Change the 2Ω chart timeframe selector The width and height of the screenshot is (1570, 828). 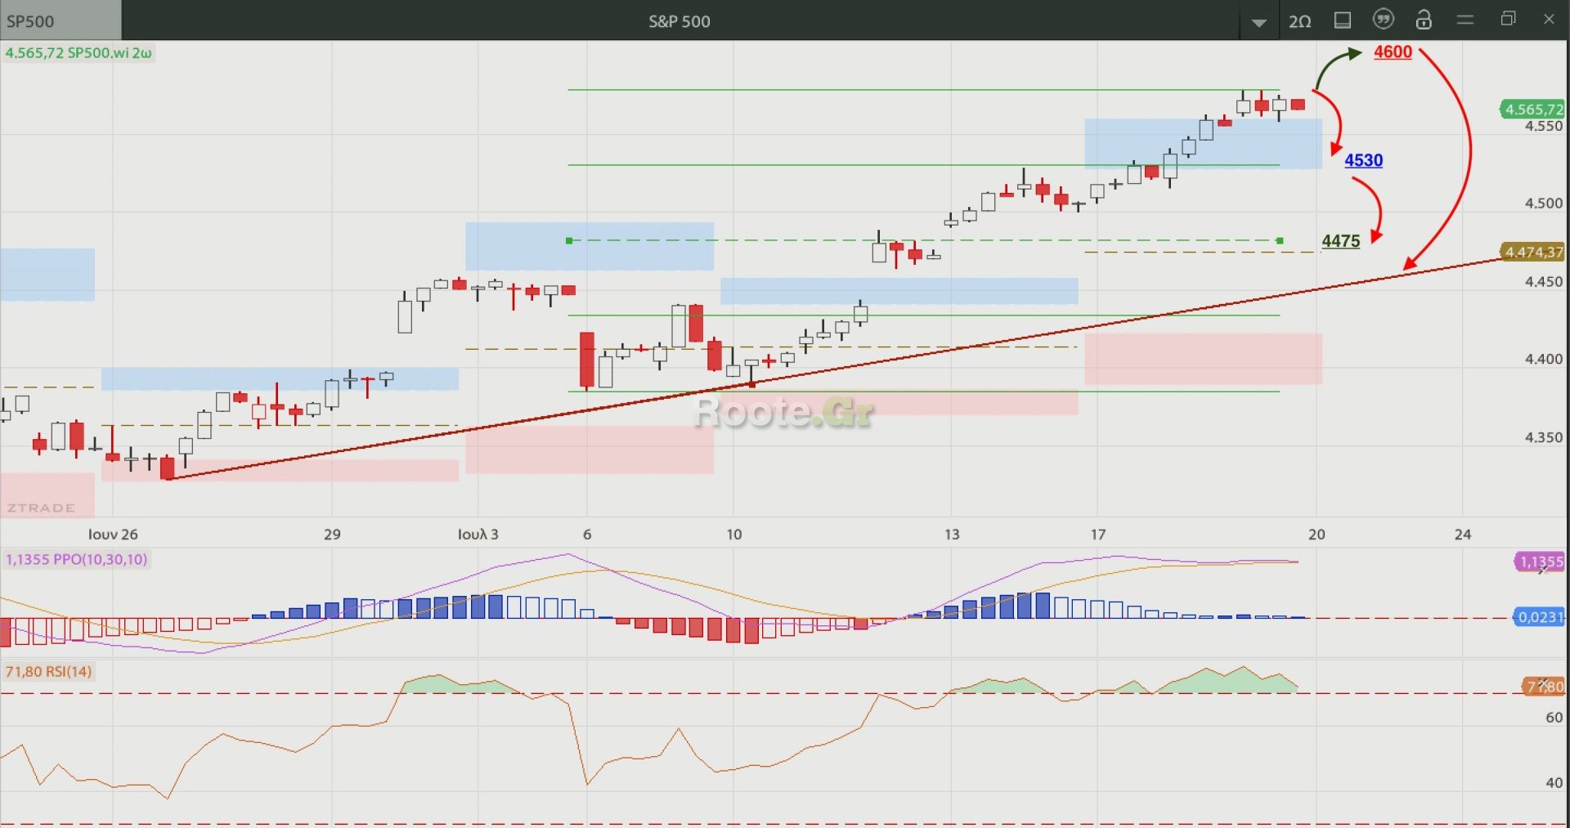tap(1299, 21)
